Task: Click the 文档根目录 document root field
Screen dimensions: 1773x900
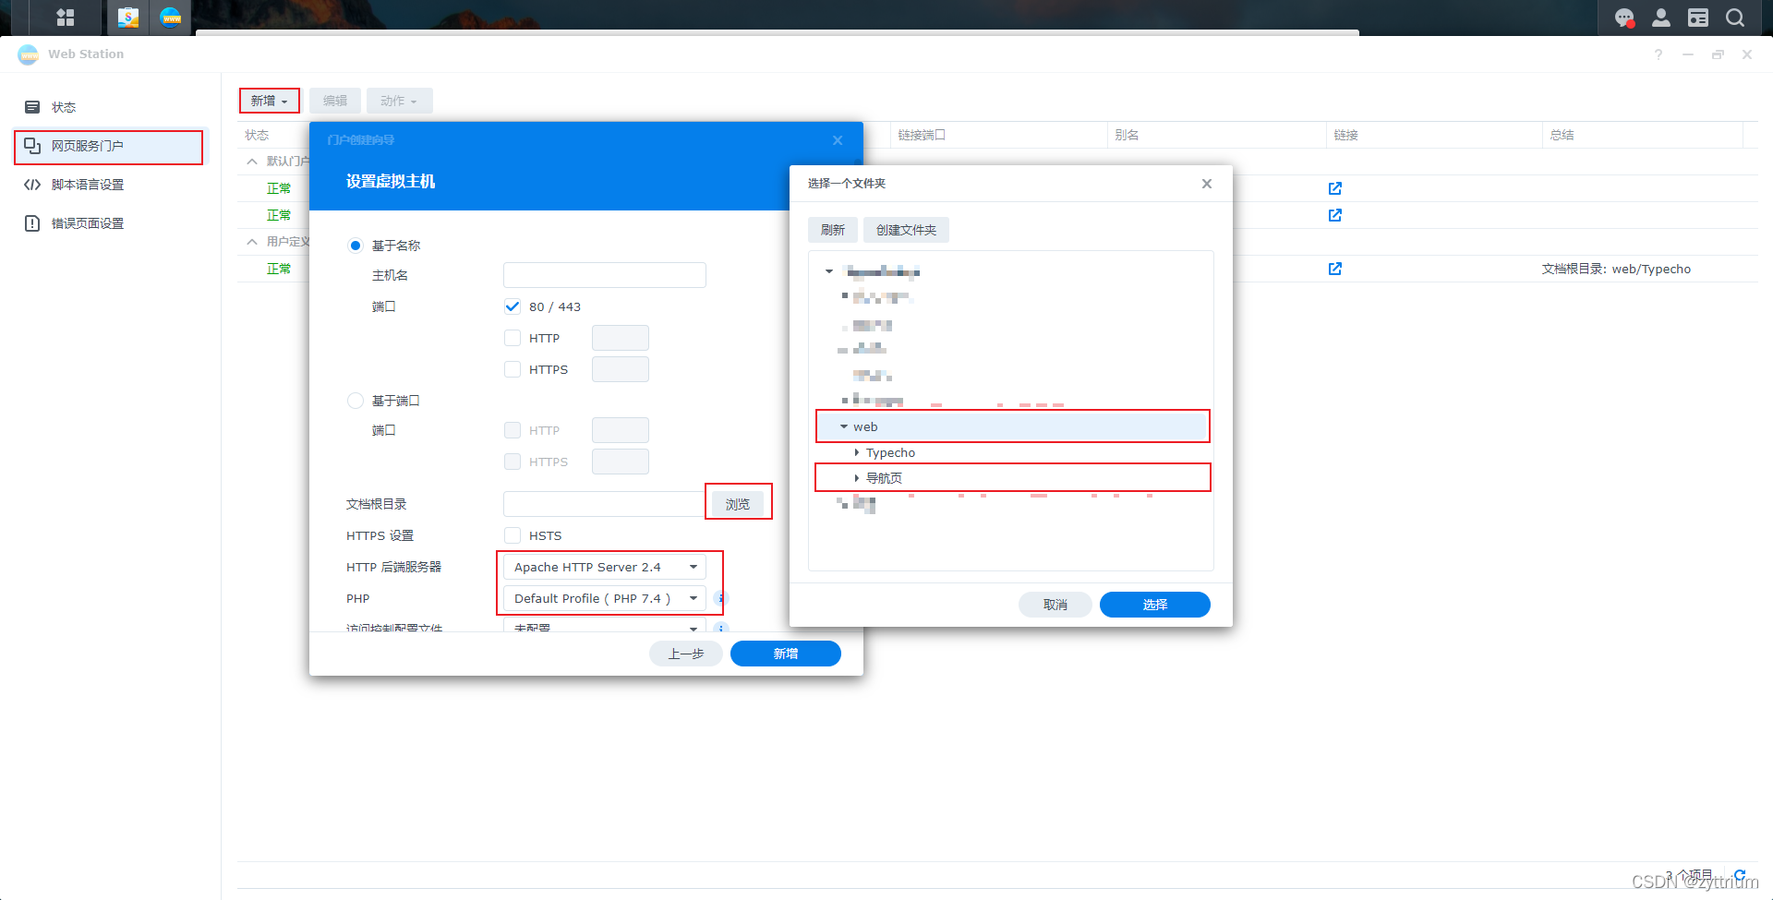Action: coord(605,504)
